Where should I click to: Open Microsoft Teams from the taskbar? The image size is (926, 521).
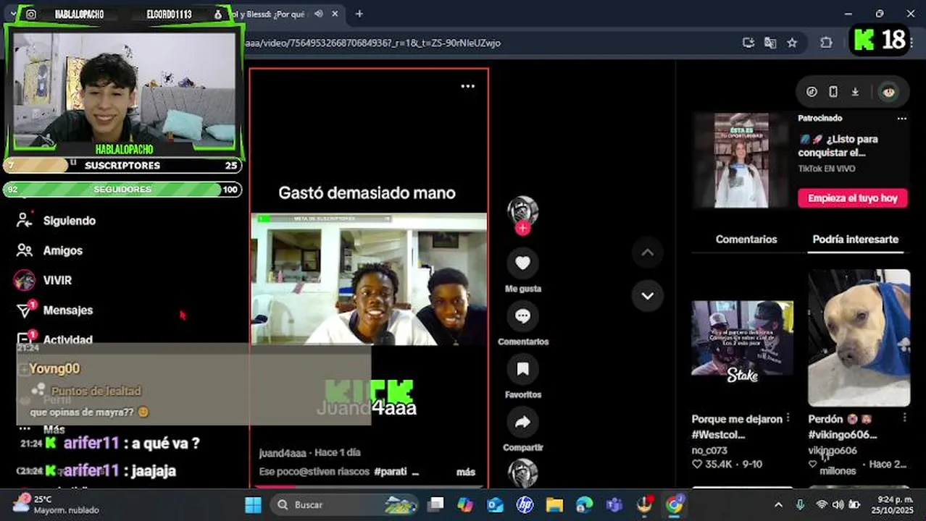pos(614,504)
